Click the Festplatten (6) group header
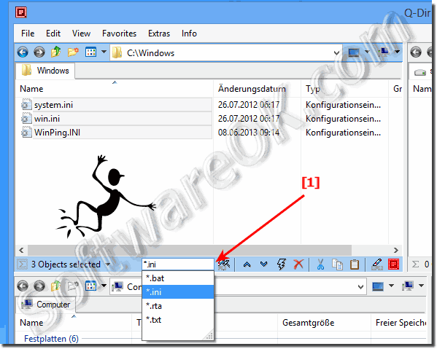The width and height of the screenshot is (437, 349). tap(51, 339)
